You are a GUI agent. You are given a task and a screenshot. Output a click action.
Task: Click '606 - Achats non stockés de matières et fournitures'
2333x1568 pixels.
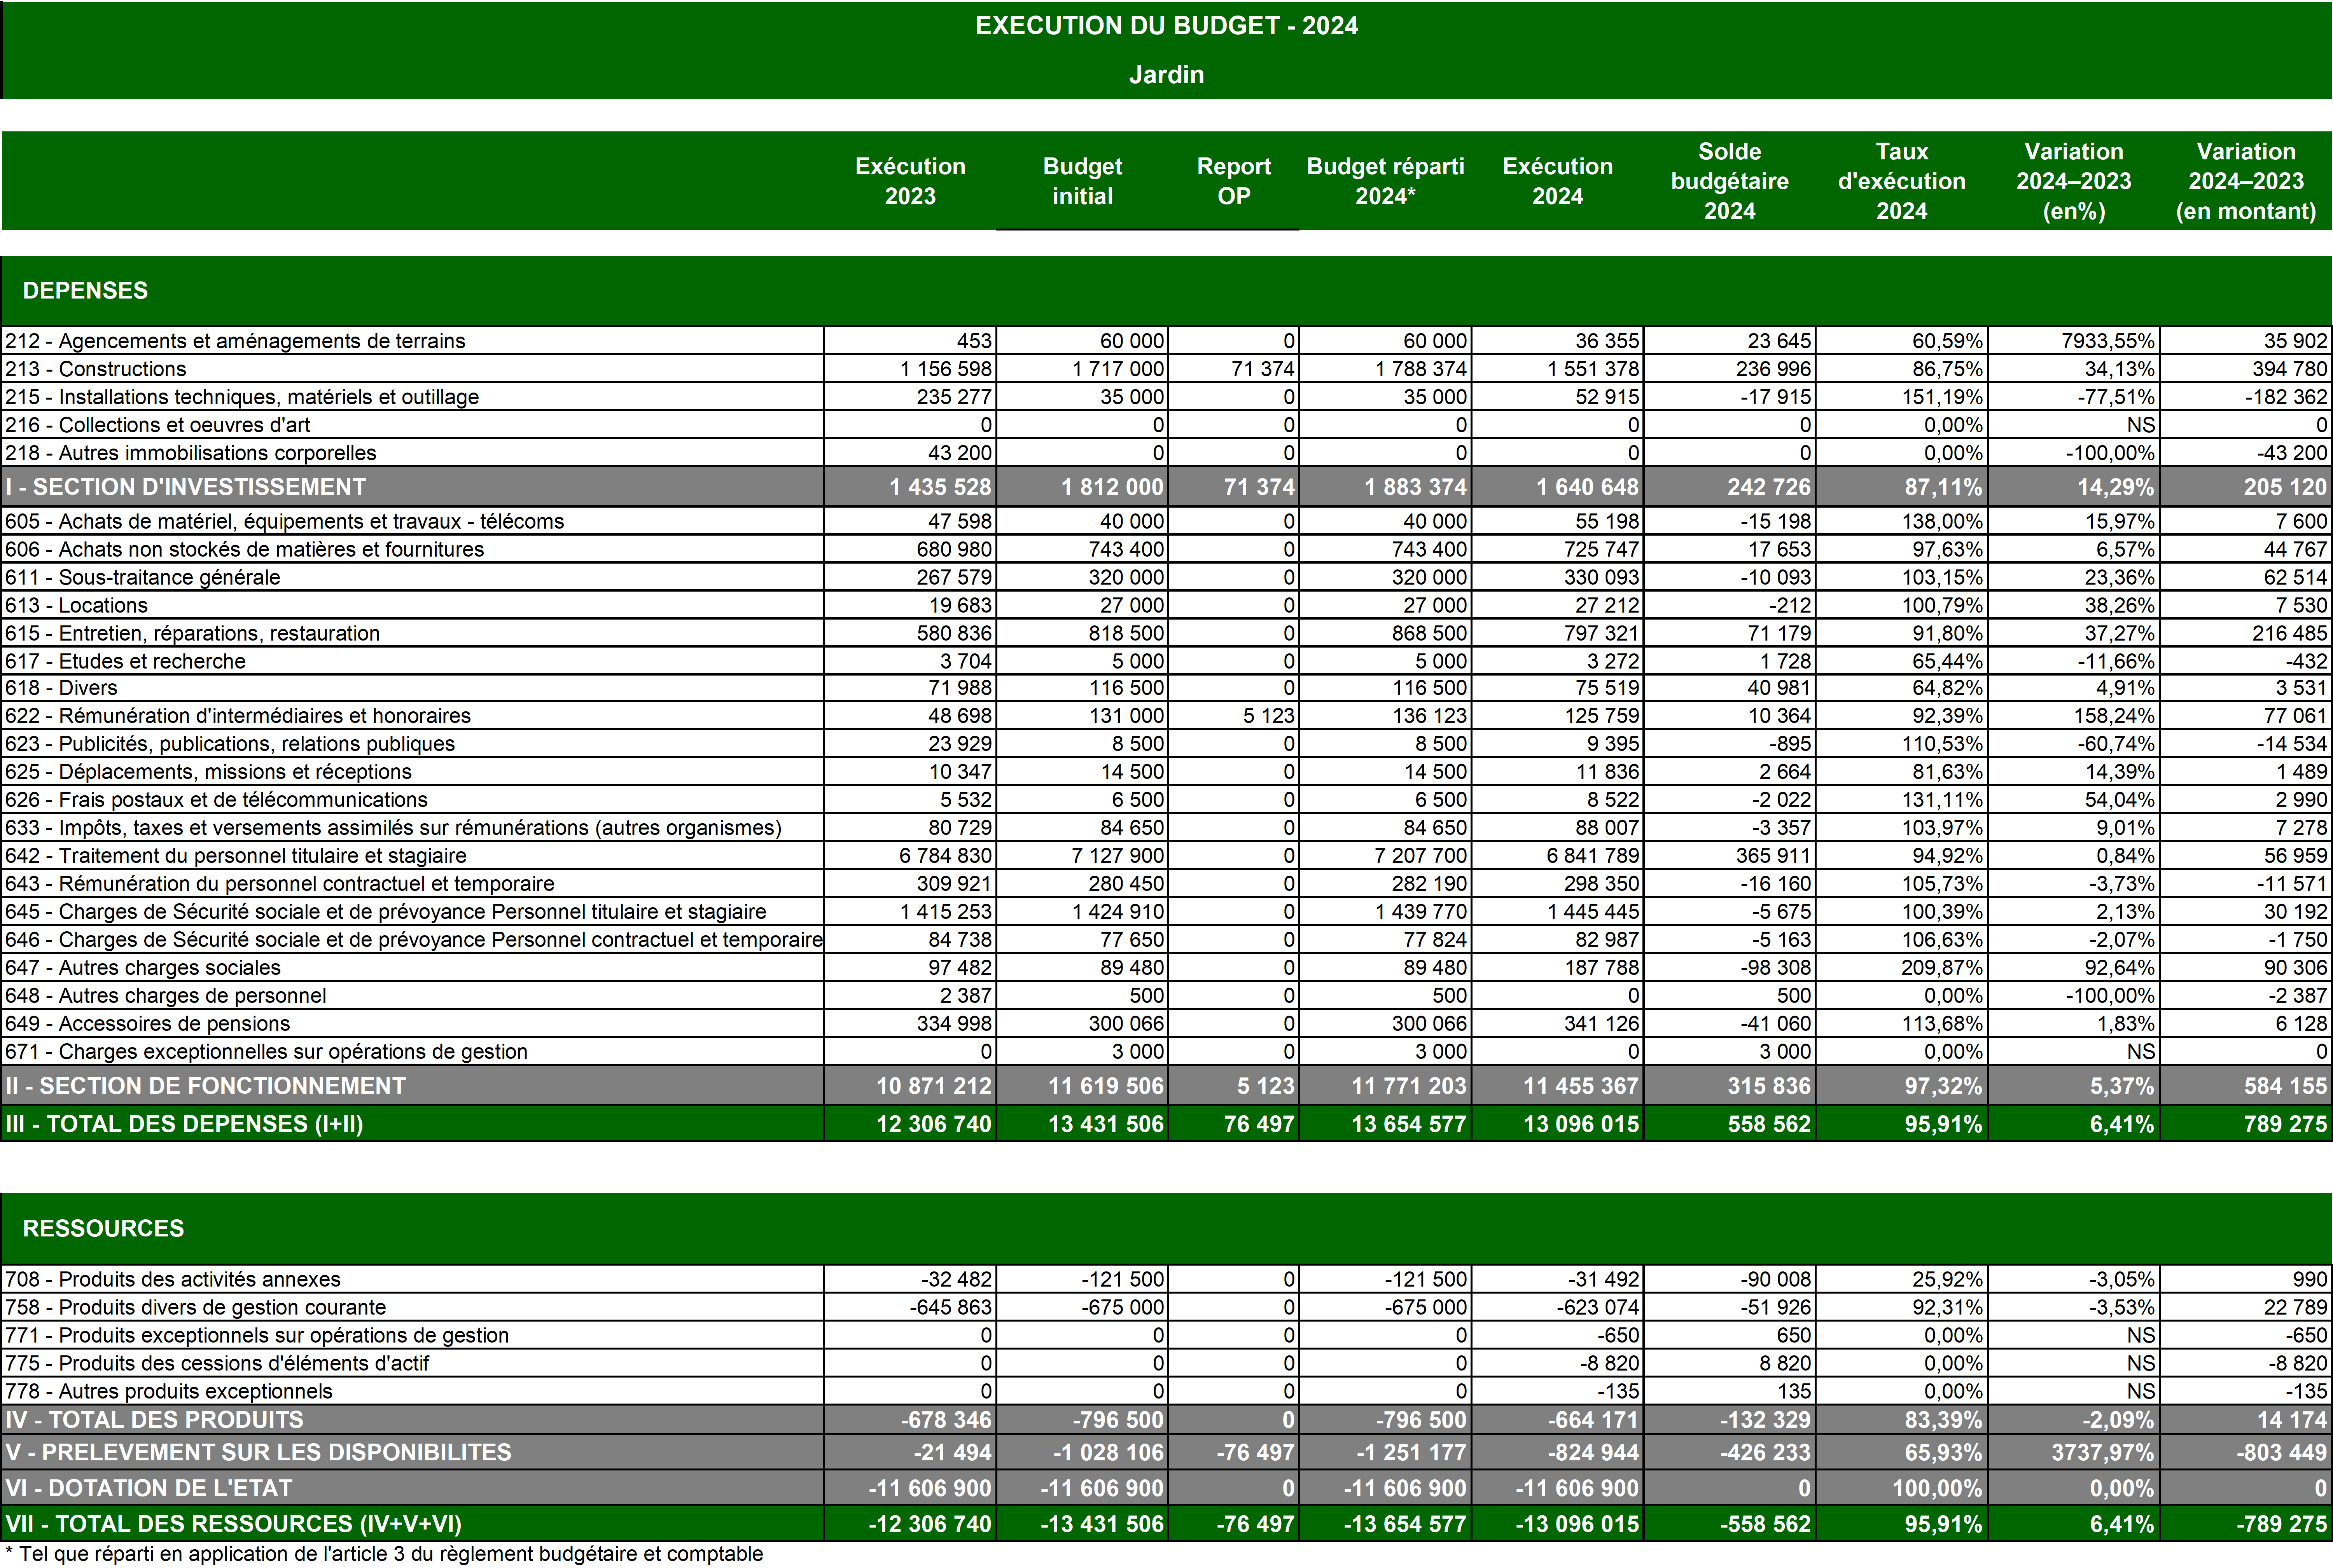click(244, 549)
